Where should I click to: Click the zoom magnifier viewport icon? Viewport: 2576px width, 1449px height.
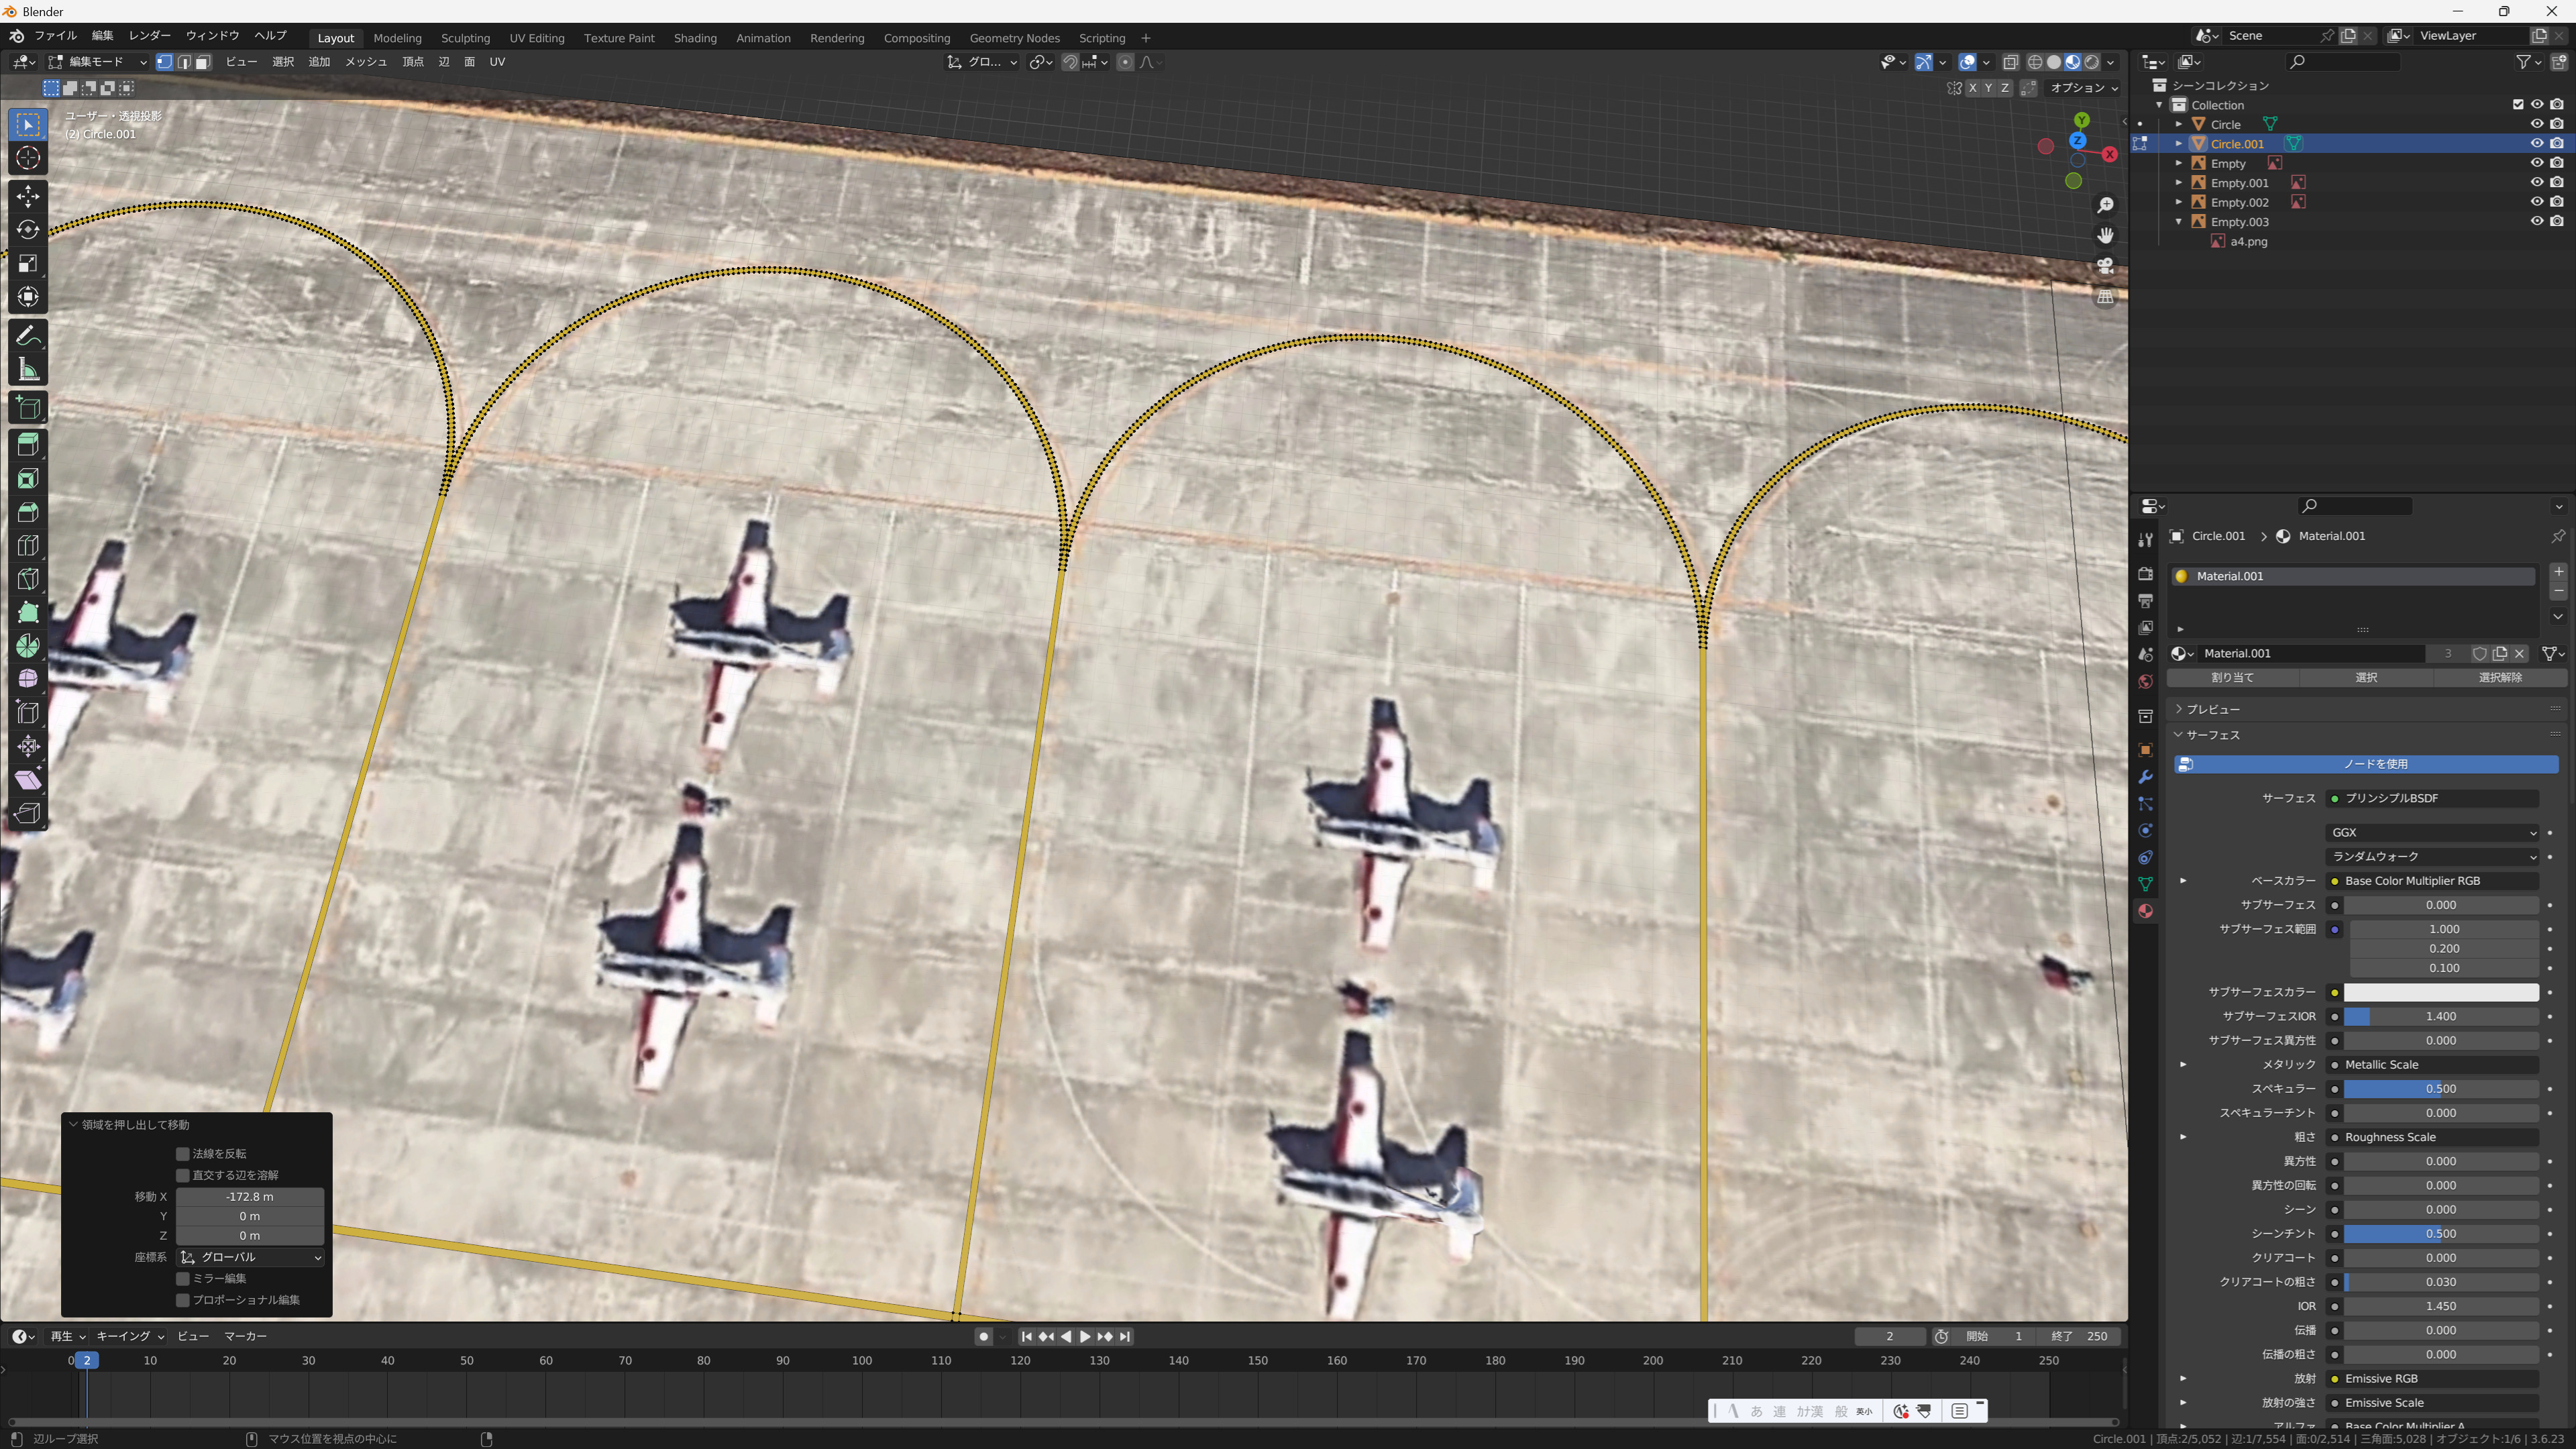(2105, 205)
